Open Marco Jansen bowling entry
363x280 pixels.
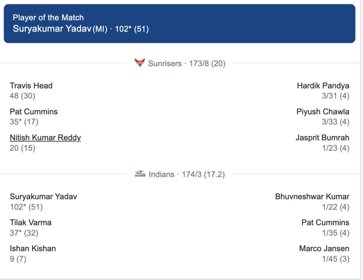[x=324, y=253]
